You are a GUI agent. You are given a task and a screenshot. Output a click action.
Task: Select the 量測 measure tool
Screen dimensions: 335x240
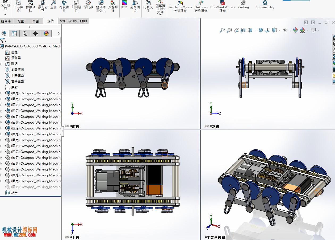(x=53, y=5)
